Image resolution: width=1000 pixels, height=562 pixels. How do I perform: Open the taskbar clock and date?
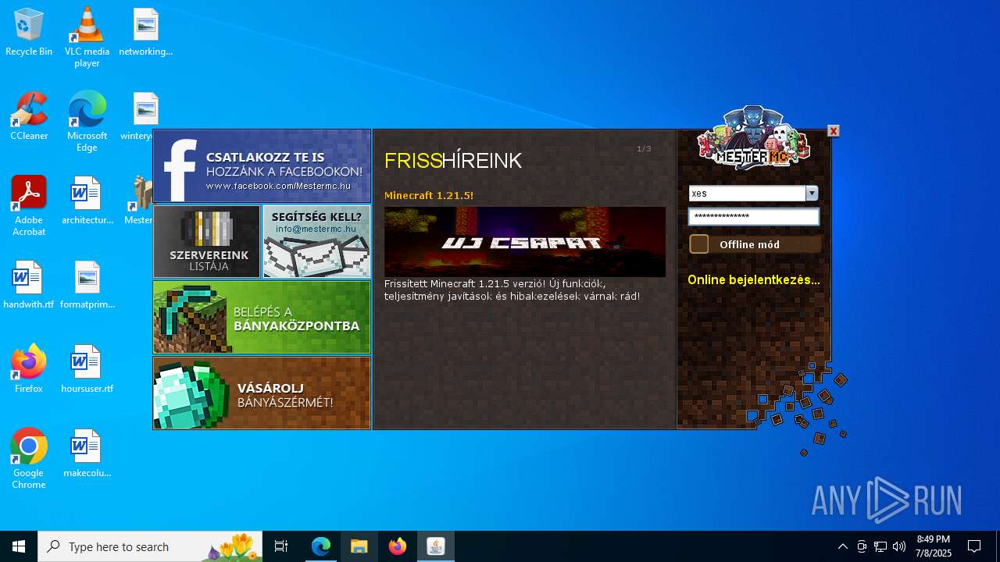pyautogui.click(x=933, y=546)
